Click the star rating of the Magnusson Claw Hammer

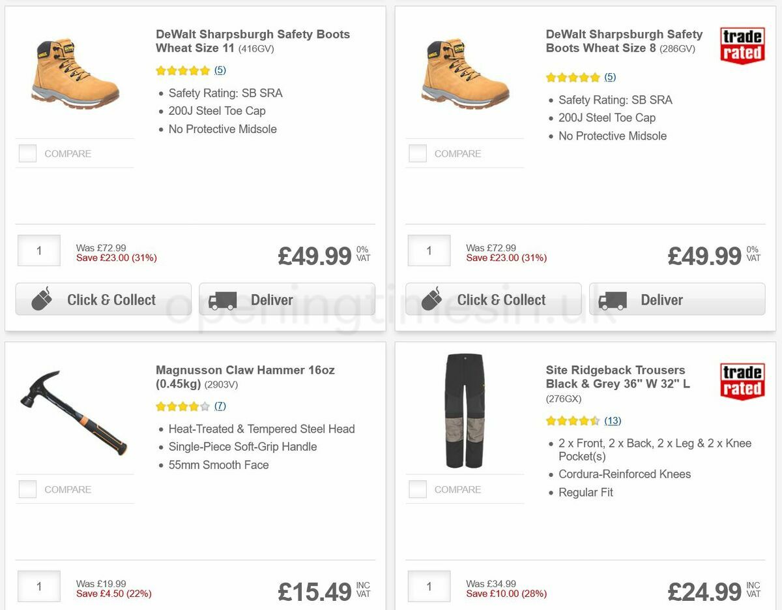[183, 406]
